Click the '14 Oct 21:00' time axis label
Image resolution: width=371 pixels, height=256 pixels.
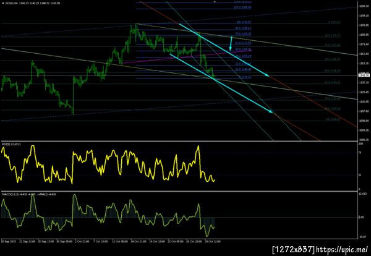(x=138, y=242)
